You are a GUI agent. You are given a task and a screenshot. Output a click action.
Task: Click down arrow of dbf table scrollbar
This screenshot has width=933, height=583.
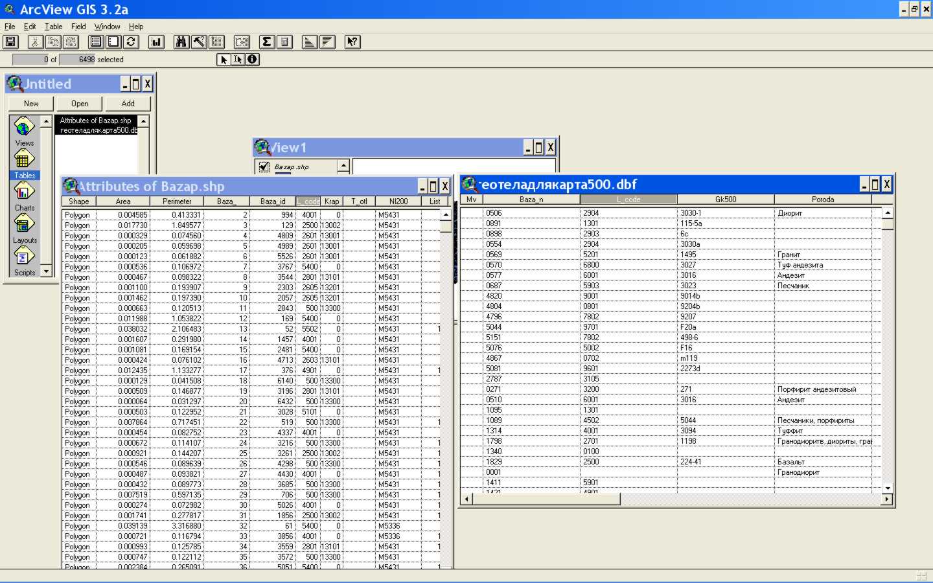888,488
